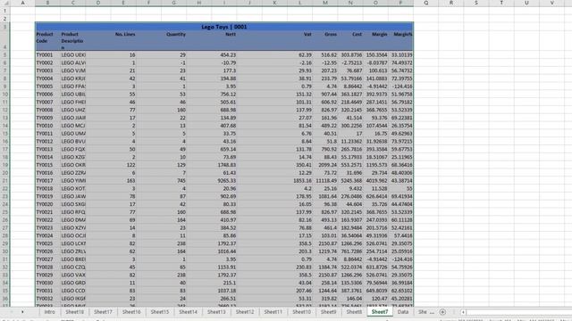The height and width of the screenshot is (321, 572).
Task: Click the 'Margin' header cell
Action: point(375,40)
